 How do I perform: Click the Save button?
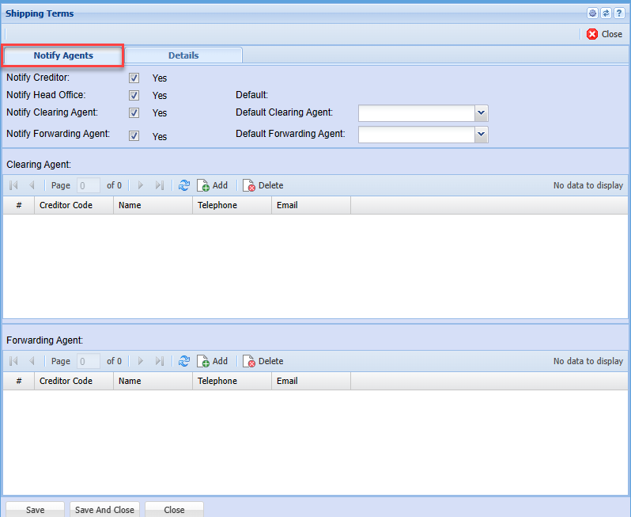point(35,510)
